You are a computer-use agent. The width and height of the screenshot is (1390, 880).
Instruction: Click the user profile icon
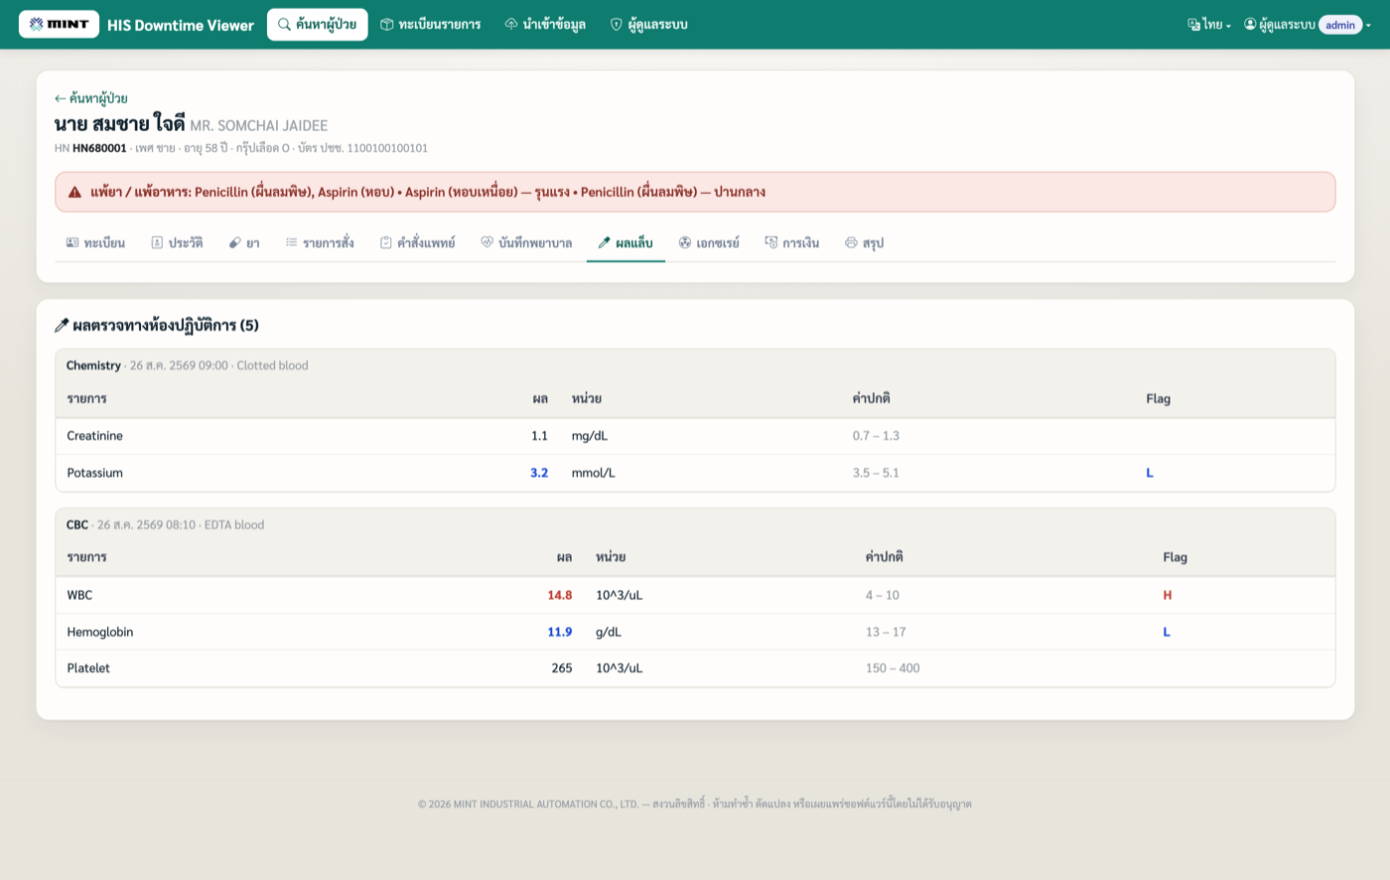1250,25
